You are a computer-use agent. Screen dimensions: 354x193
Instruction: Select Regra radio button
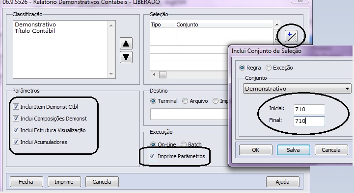[242, 68]
